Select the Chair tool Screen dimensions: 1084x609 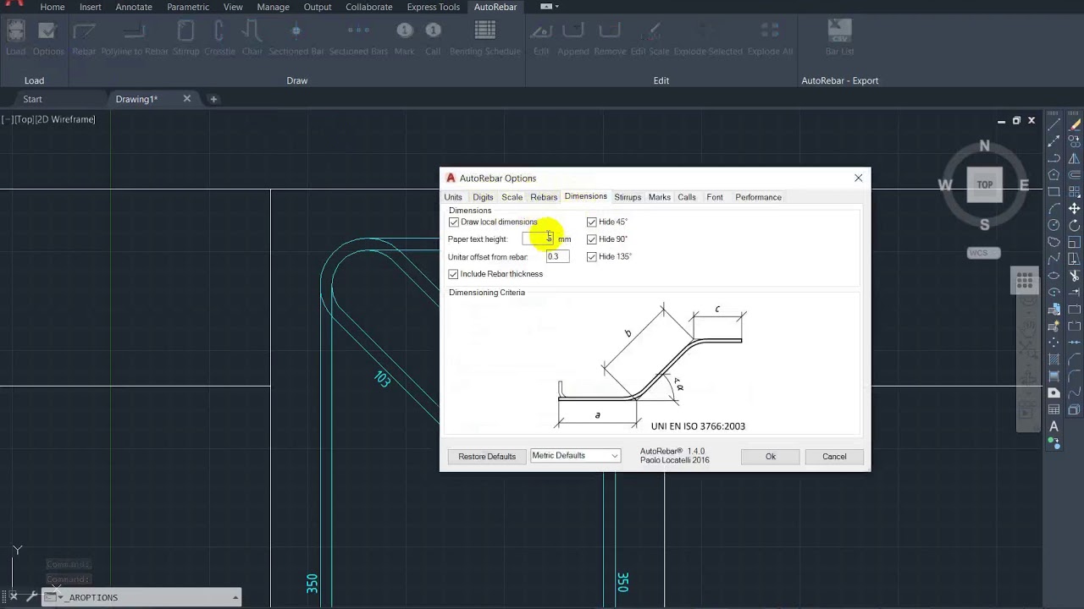(x=252, y=38)
